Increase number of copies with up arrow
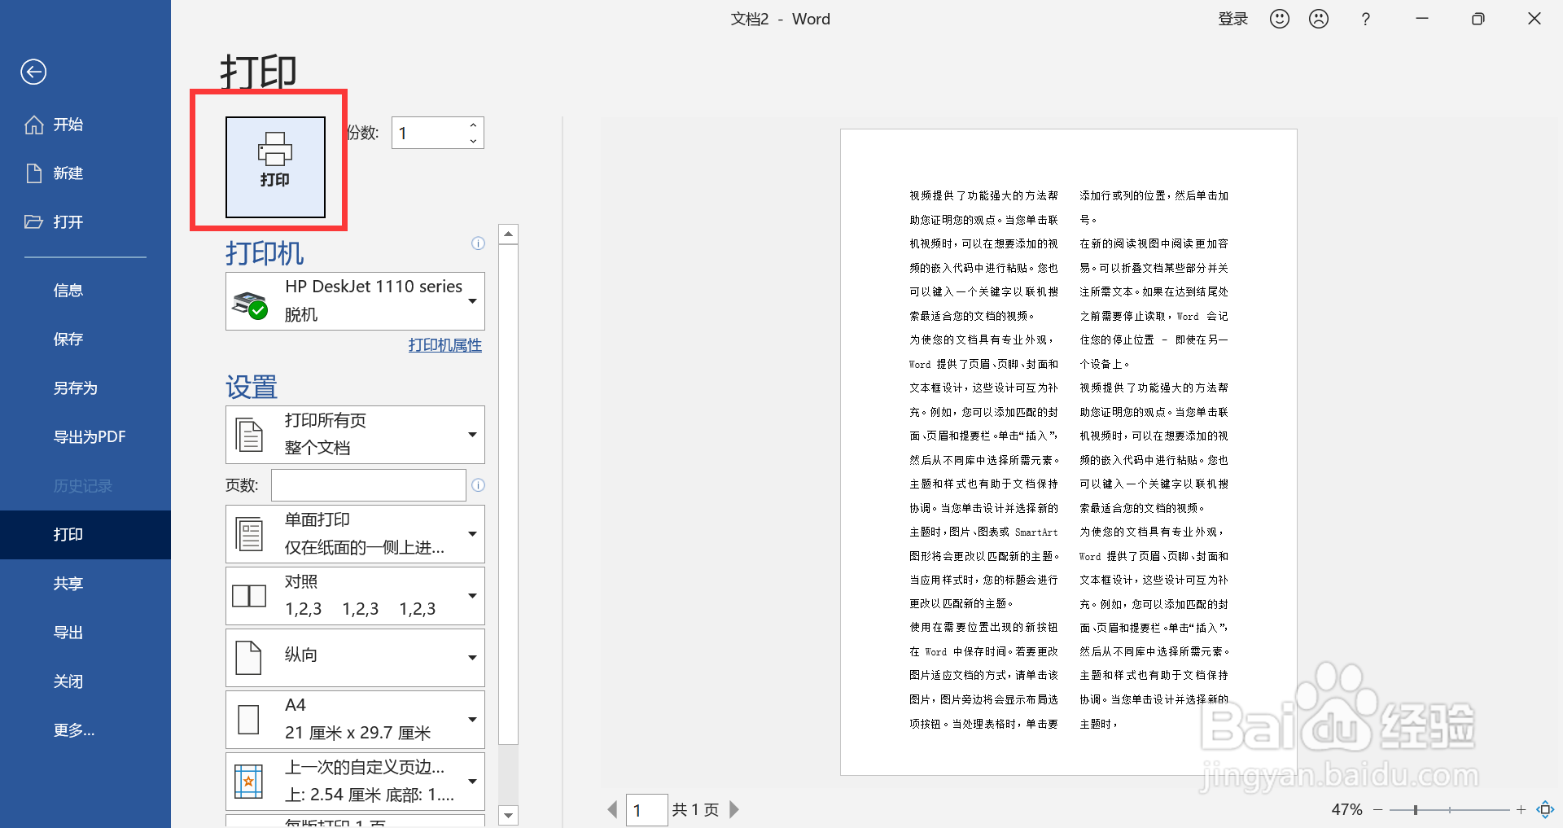 473,125
